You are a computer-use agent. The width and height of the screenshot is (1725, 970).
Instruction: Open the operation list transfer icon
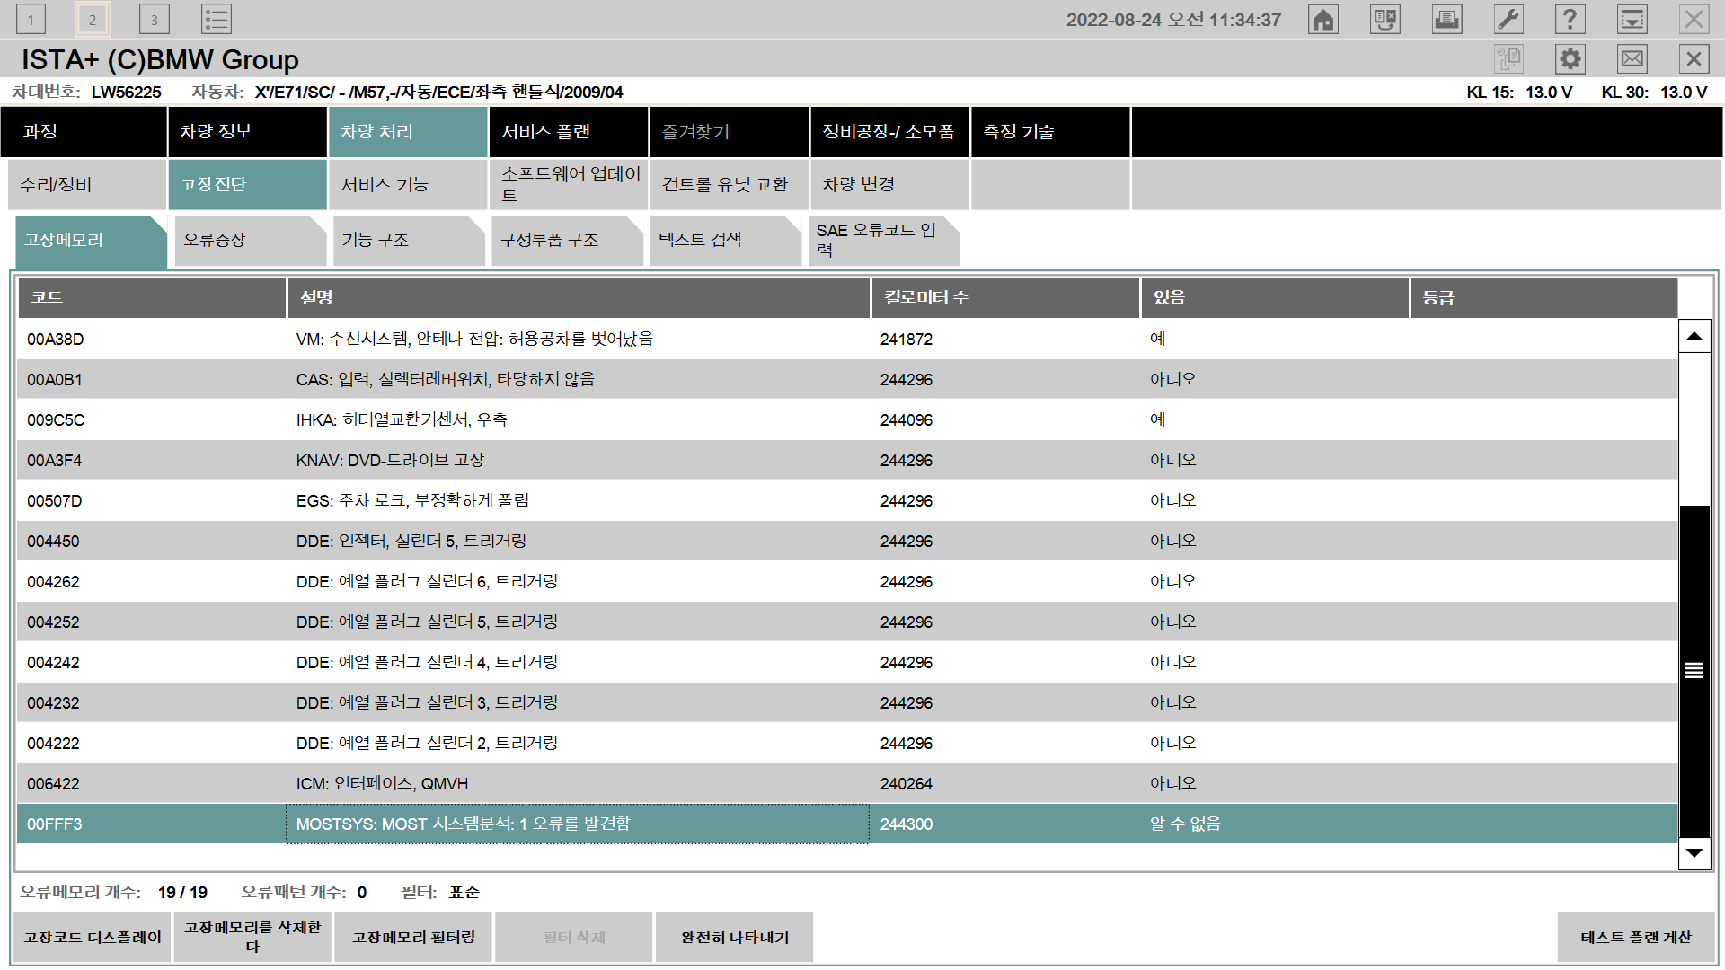pos(1385,20)
